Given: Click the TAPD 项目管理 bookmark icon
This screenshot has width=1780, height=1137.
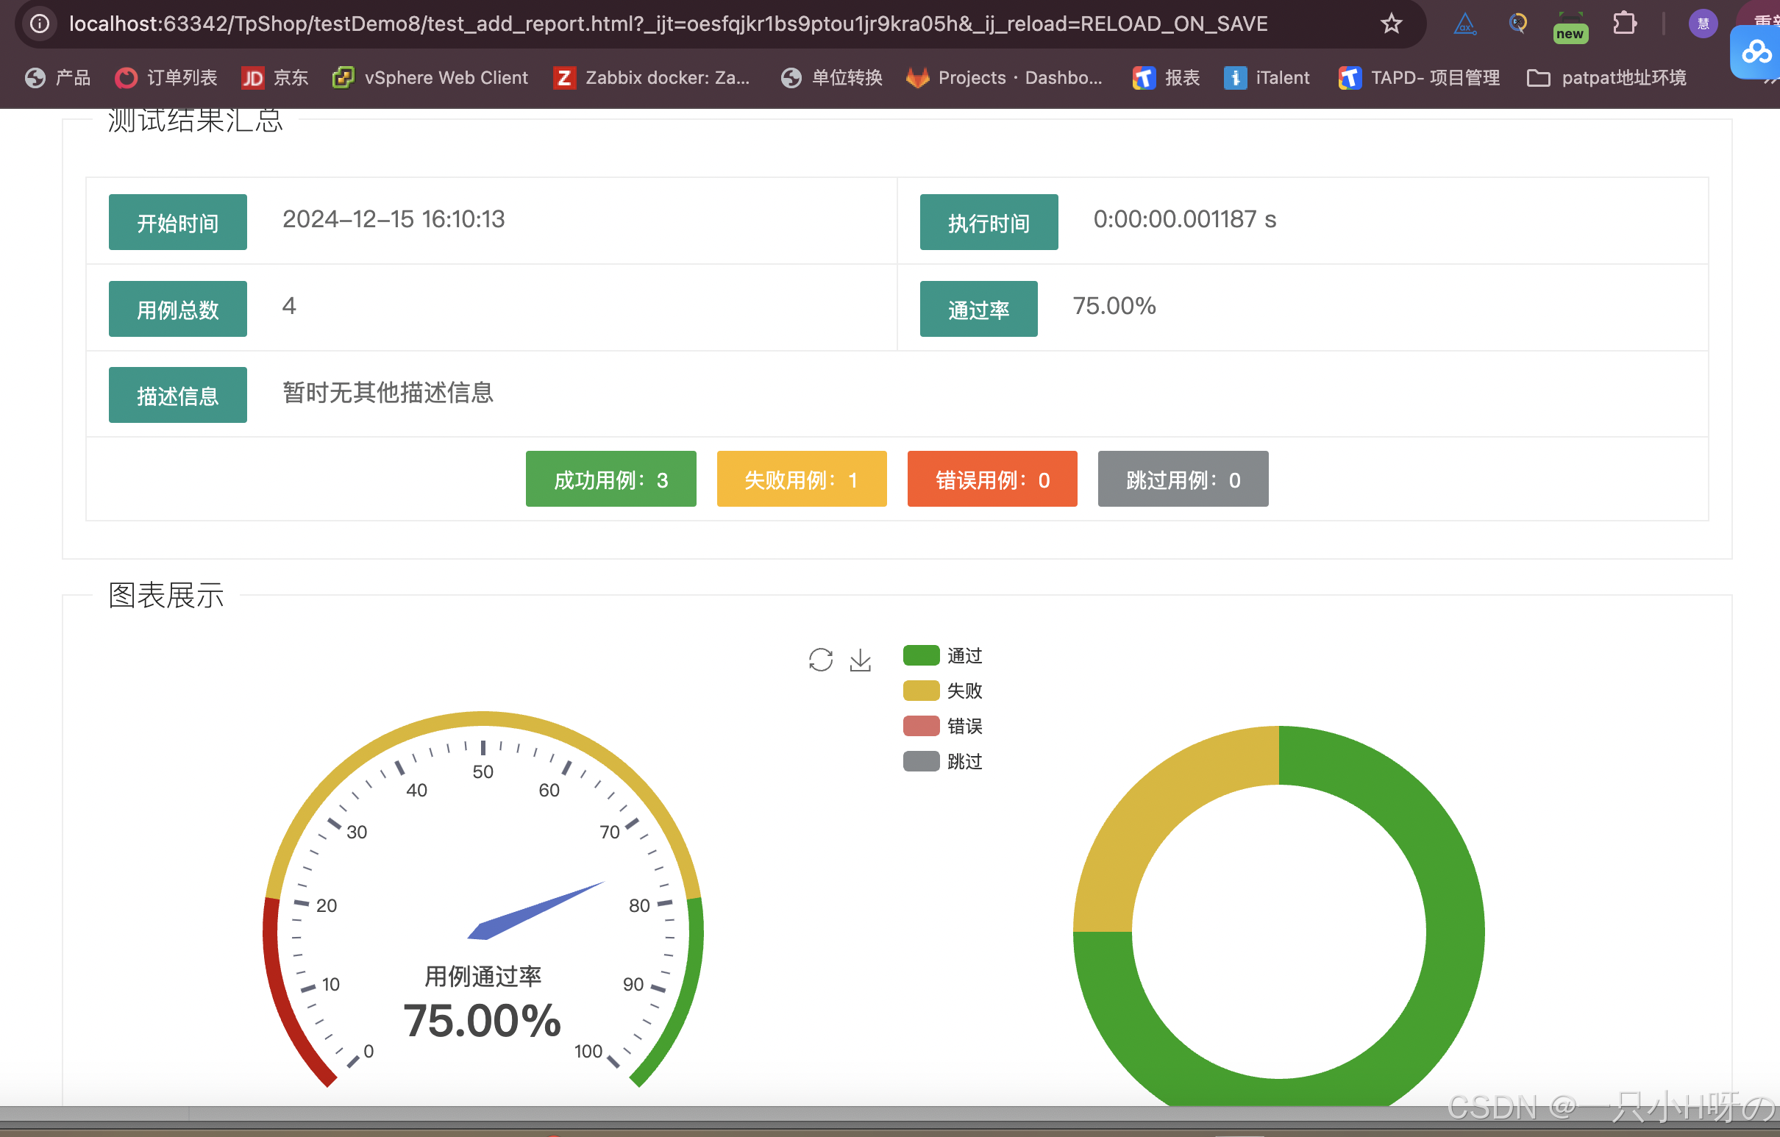Looking at the screenshot, I should (1350, 77).
